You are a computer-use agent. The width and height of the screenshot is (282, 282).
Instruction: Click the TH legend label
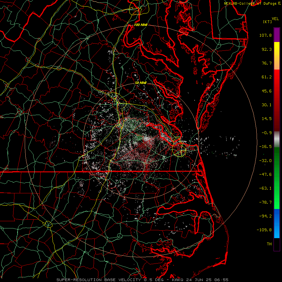[269, 244]
